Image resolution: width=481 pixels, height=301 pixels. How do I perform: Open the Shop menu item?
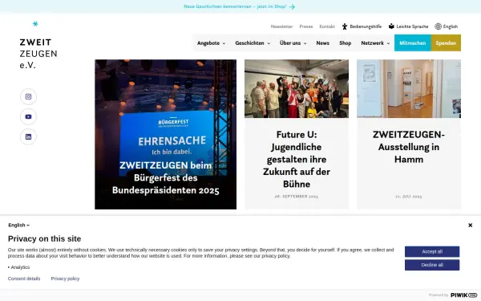tap(345, 43)
